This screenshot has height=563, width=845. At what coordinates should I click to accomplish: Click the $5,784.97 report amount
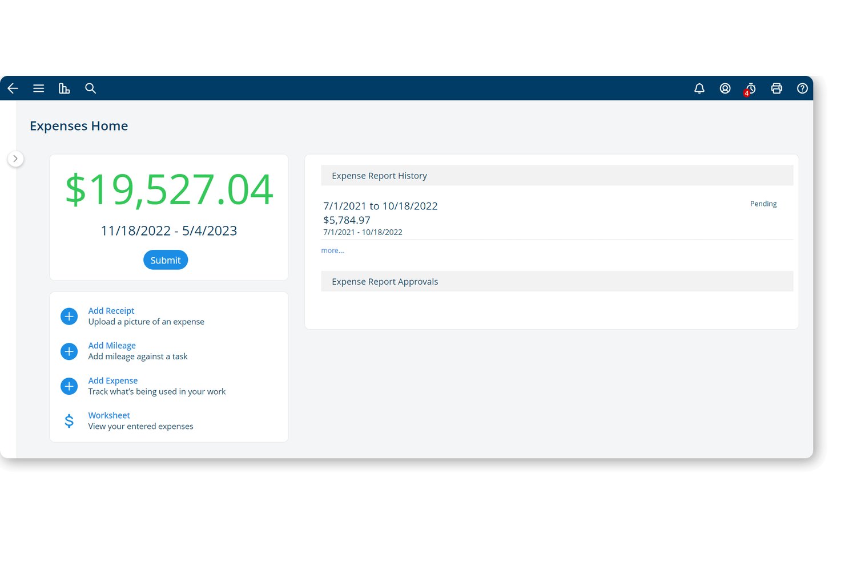[x=347, y=220]
